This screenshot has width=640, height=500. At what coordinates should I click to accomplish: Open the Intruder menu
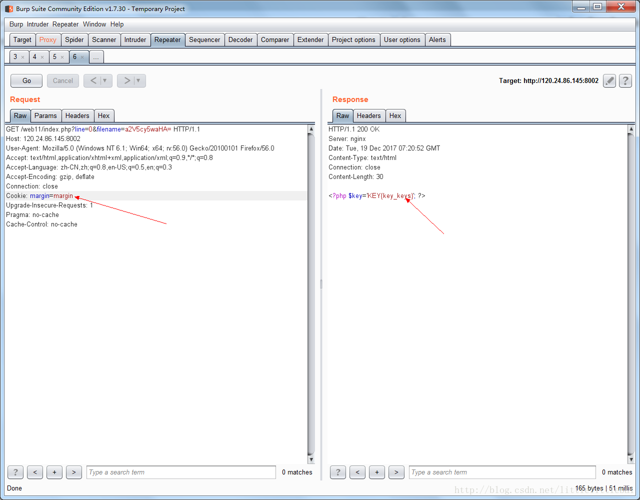[x=38, y=24]
